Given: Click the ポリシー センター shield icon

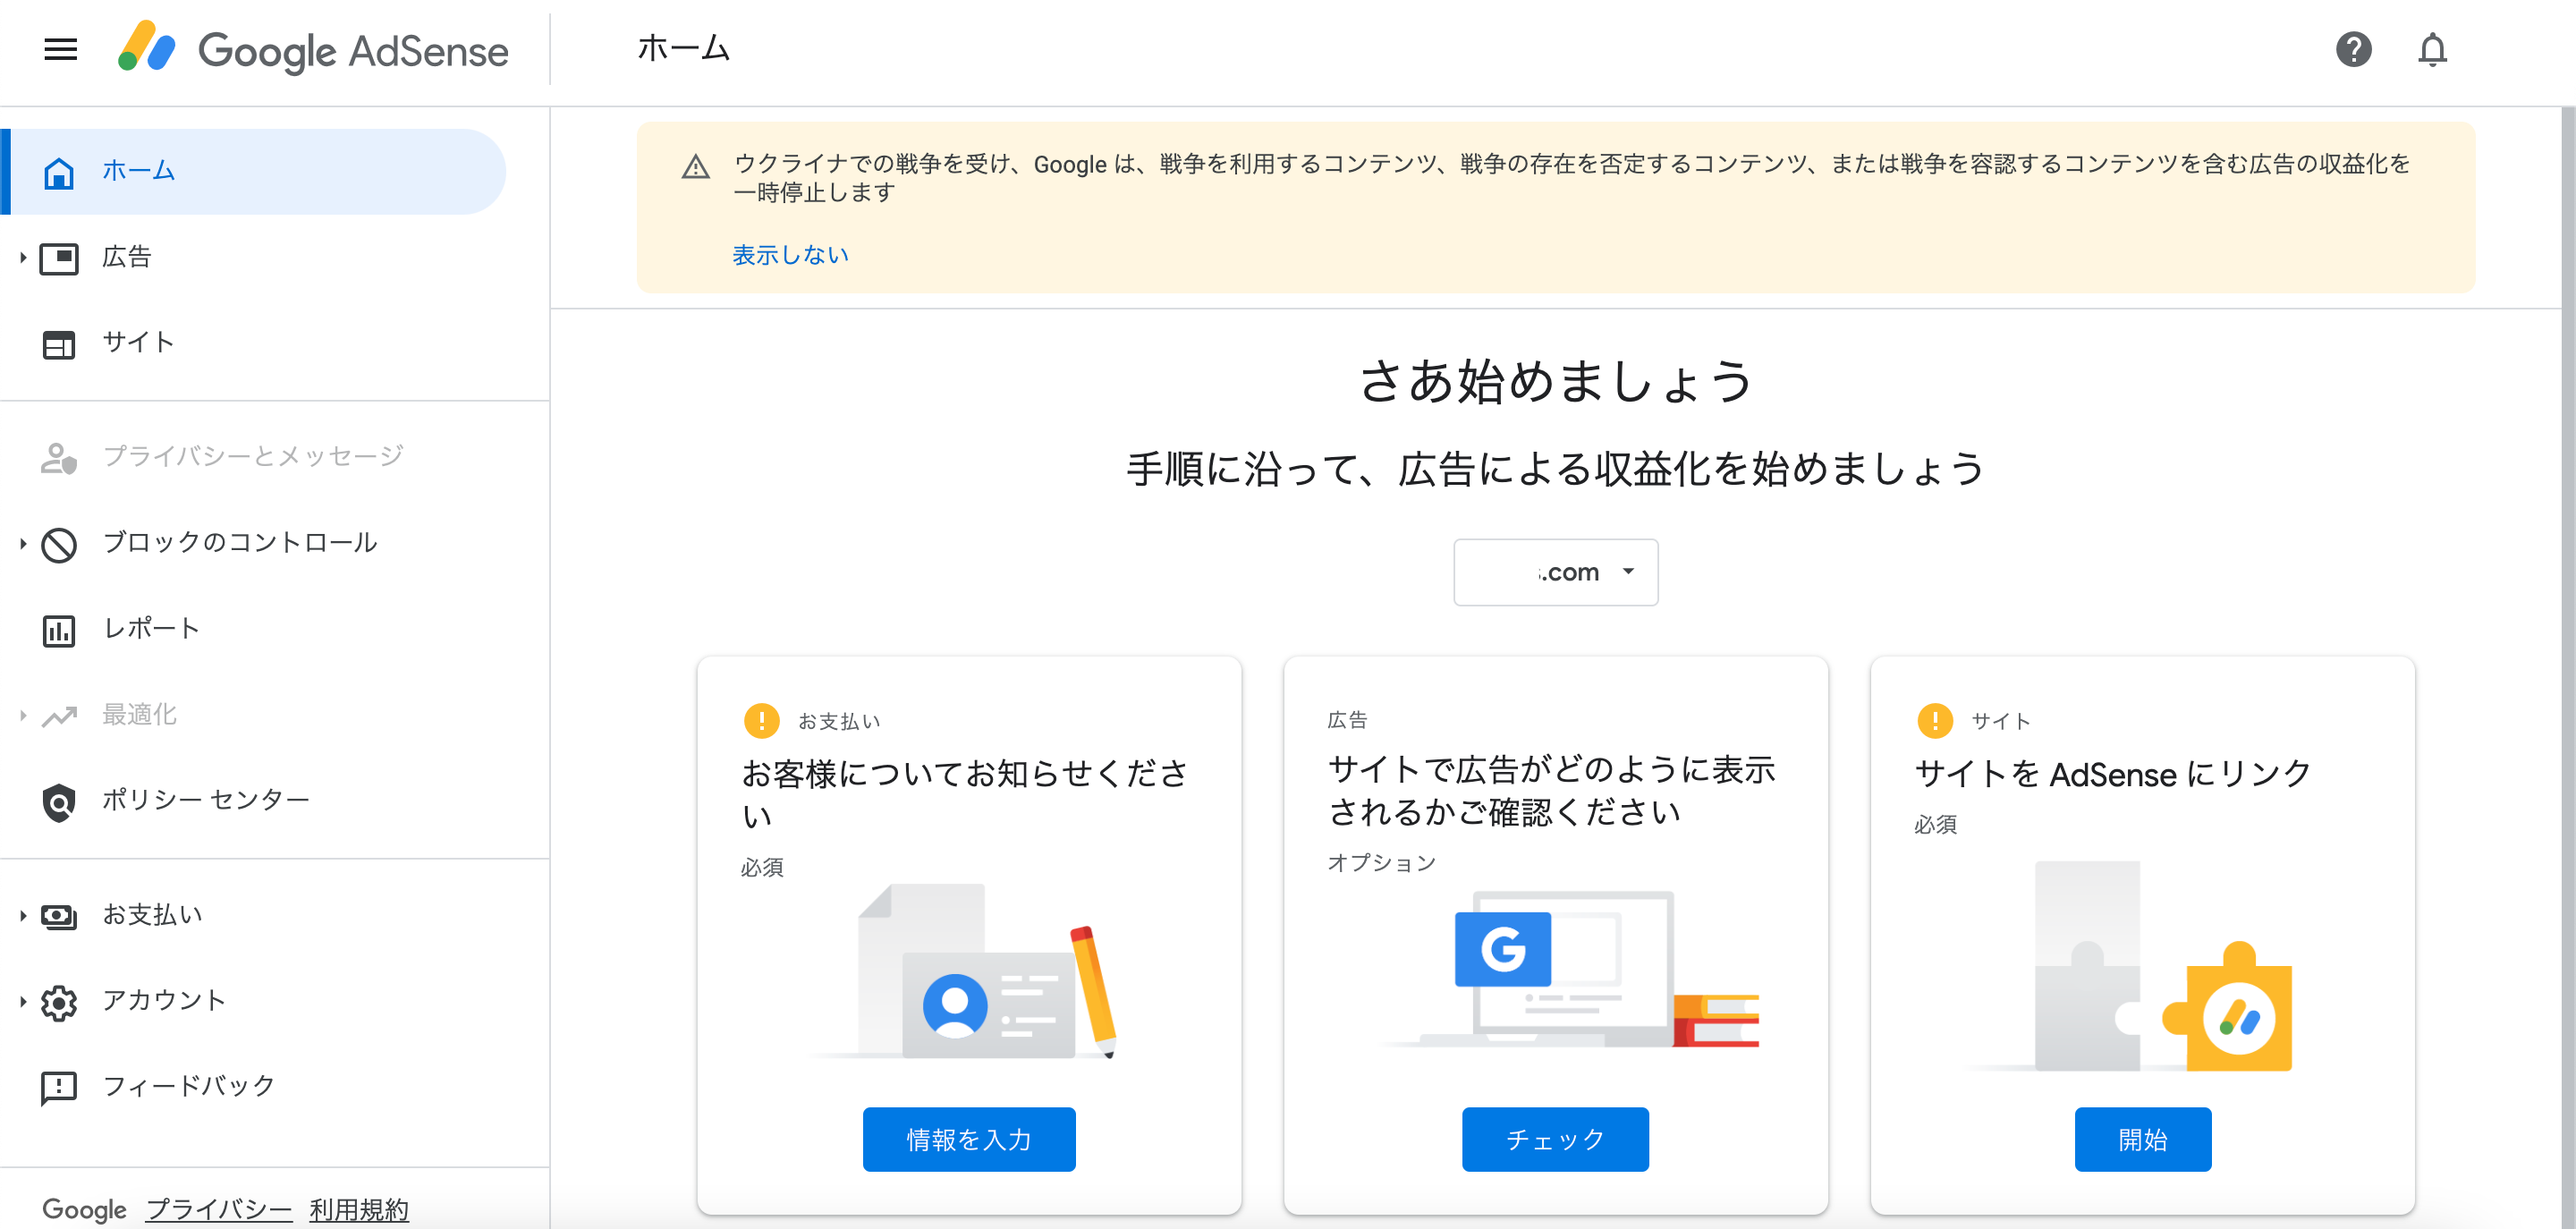Looking at the screenshot, I should coord(59,801).
